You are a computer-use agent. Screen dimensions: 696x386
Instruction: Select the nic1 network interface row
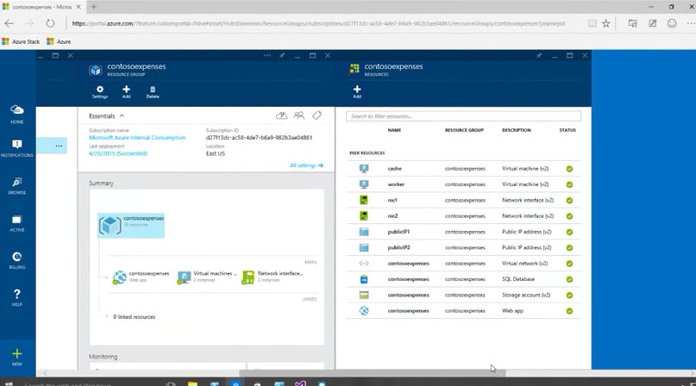(x=463, y=200)
